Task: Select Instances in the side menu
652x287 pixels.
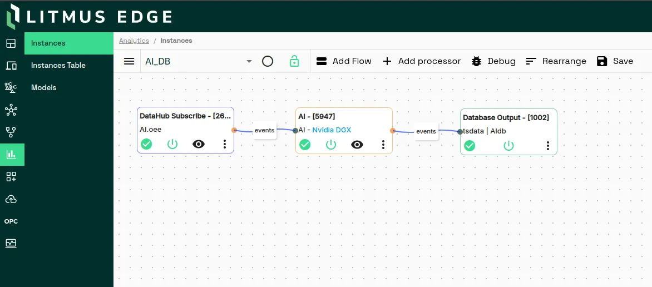Action: coord(69,43)
